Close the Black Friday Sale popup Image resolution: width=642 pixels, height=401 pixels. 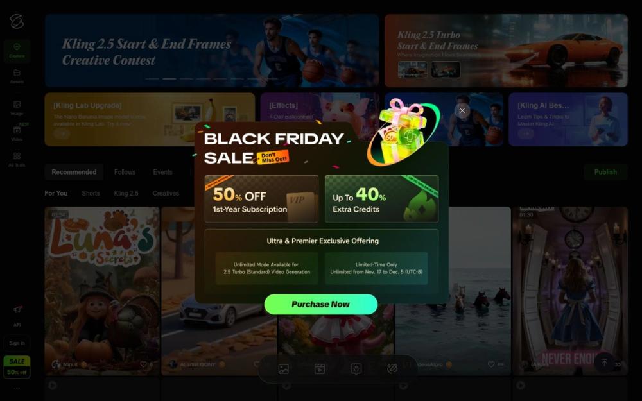tap(462, 110)
